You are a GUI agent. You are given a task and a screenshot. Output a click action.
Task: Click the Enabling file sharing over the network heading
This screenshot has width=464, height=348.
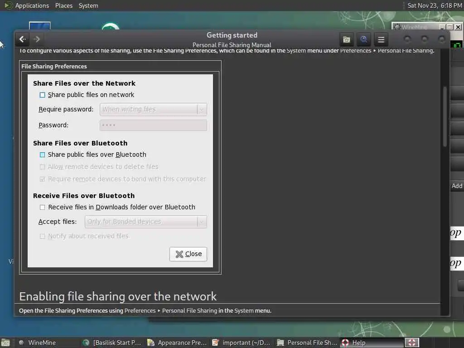(x=118, y=296)
